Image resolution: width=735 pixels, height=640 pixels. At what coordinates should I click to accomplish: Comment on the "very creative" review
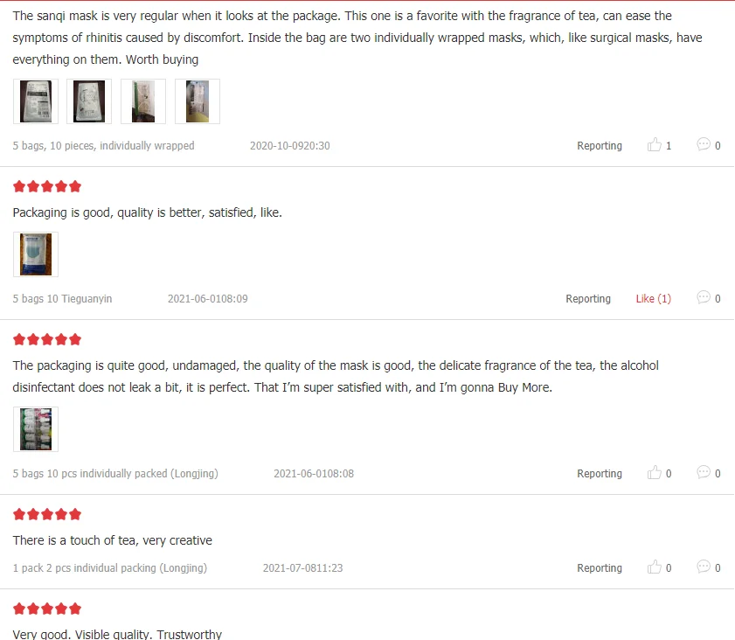tap(704, 567)
